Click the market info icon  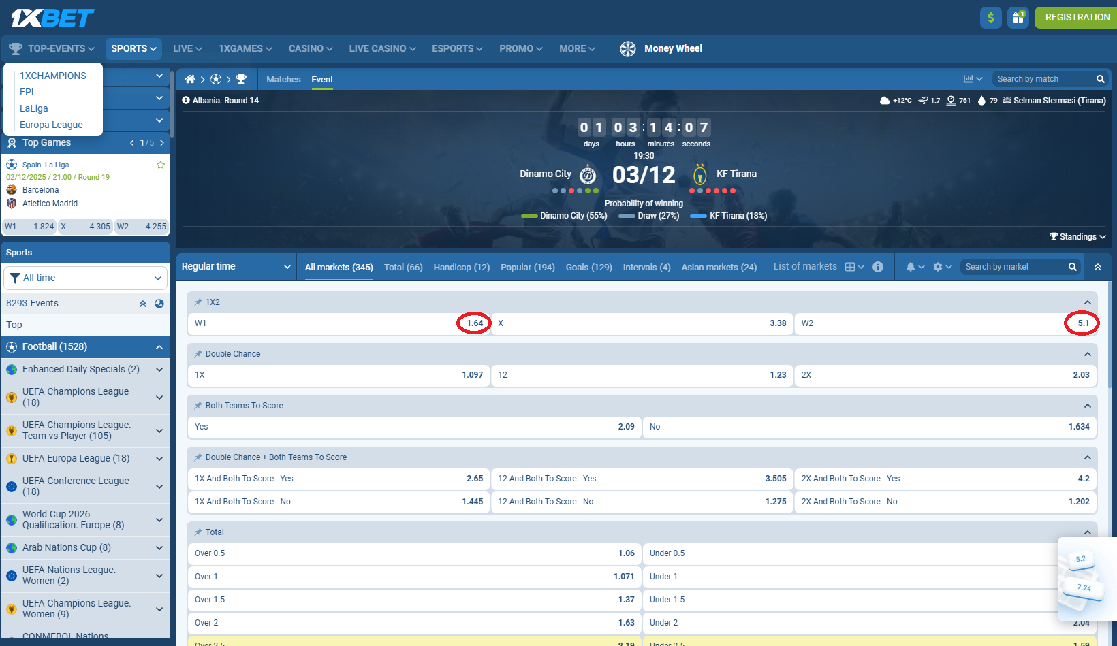coord(878,267)
